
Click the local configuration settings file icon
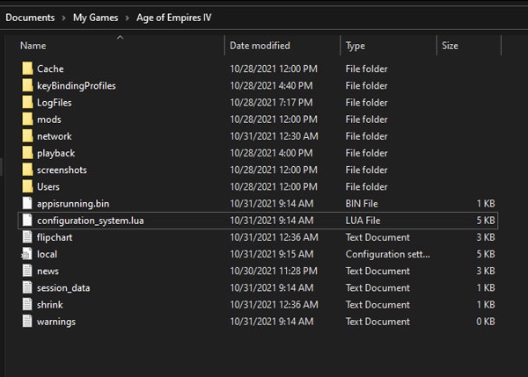[x=27, y=254]
